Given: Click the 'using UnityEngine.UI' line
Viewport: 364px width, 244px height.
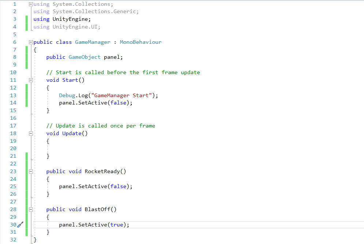Looking at the screenshot, I should click(x=67, y=27).
